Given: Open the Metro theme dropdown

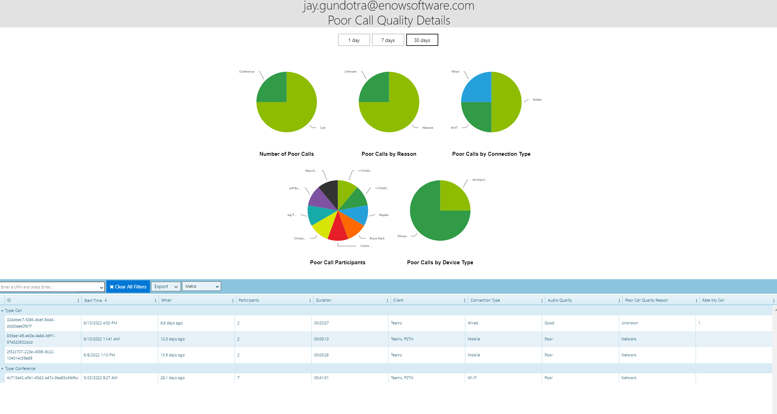Looking at the screenshot, I should [x=201, y=286].
